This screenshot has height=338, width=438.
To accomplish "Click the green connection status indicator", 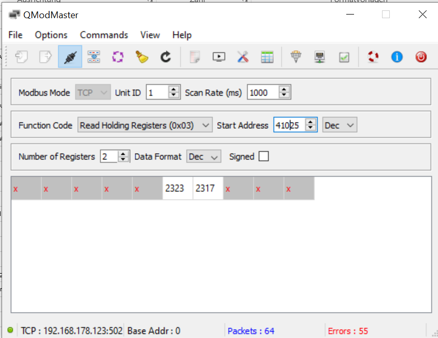I will pyautogui.click(x=10, y=330).
